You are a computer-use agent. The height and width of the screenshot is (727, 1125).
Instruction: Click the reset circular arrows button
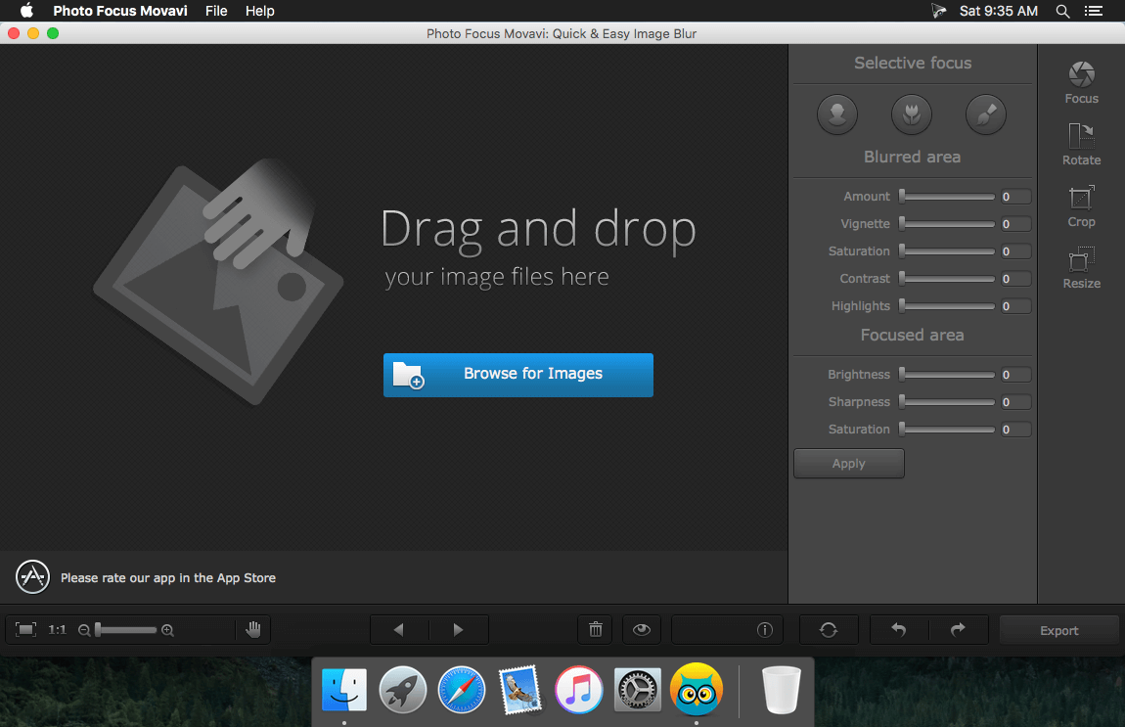click(x=829, y=629)
